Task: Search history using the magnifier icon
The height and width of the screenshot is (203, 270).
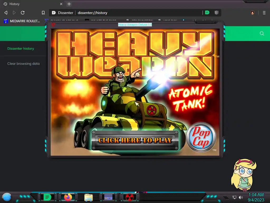Action: tap(262, 34)
